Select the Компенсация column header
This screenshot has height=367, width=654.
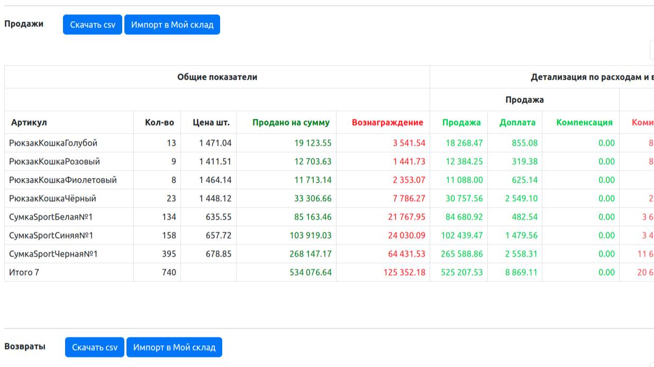584,123
